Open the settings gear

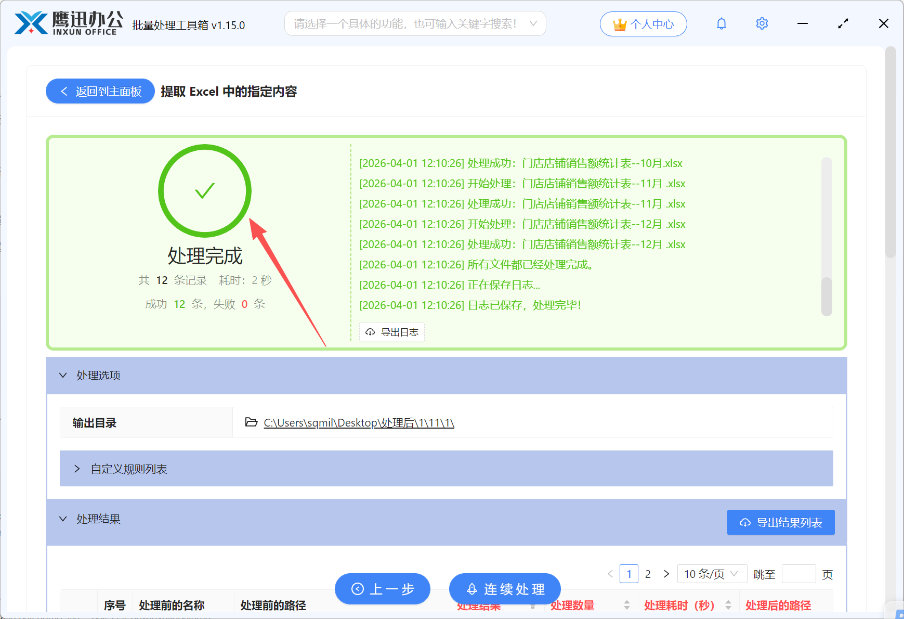tap(762, 23)
